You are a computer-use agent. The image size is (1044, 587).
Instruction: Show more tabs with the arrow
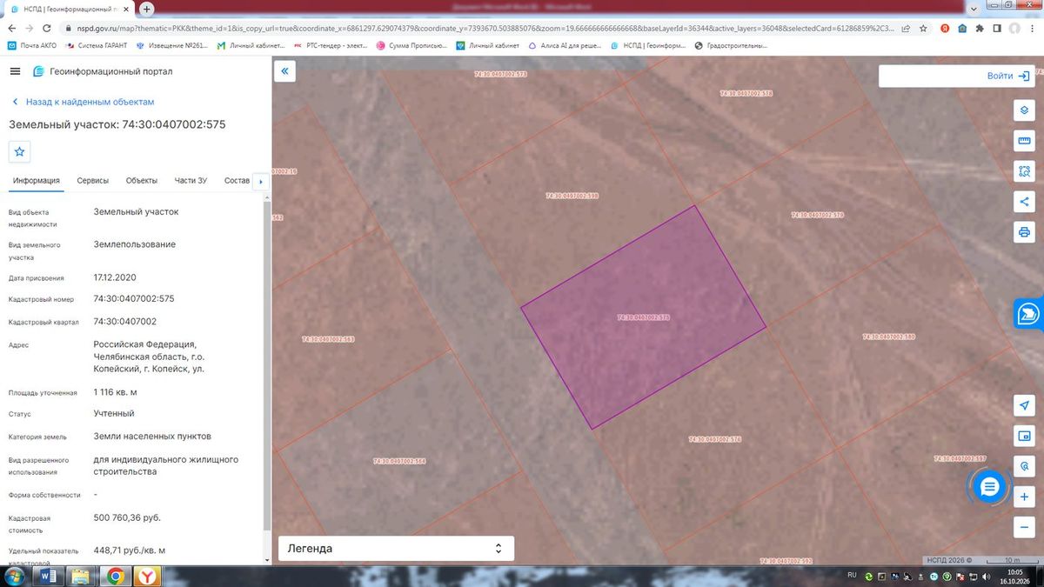point(260,182)
